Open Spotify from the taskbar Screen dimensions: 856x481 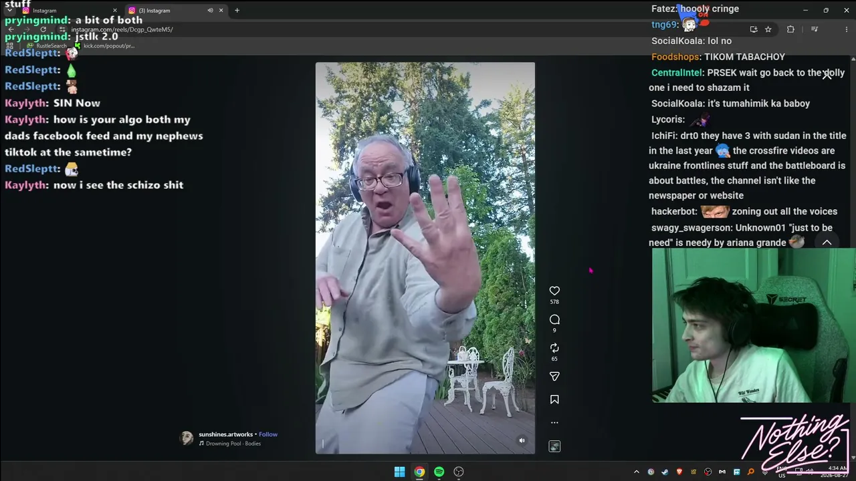439,472
